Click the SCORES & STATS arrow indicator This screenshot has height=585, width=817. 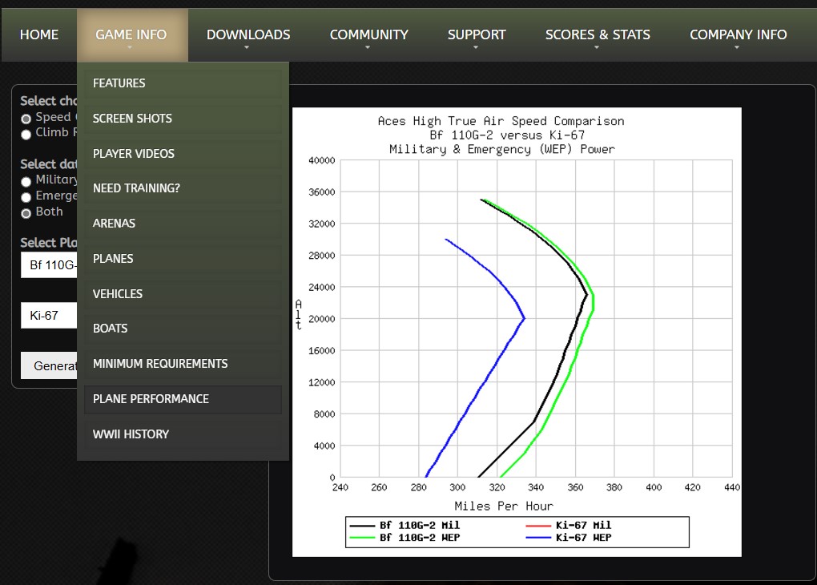pos(597,47)
